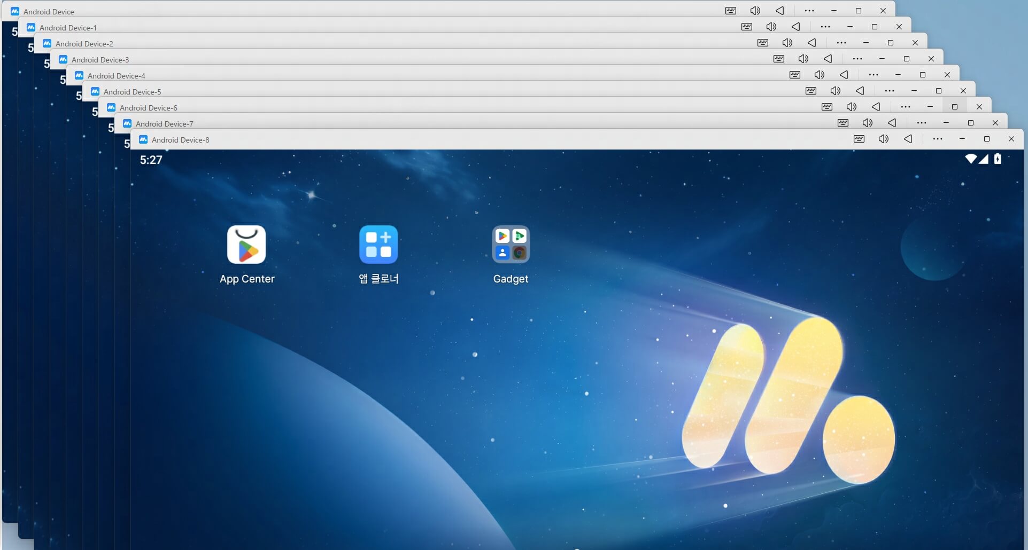Open three-dot menu in first Android Device window
Image resolution: width=1028 pixels, height=550 pixels.
(809, 11)
